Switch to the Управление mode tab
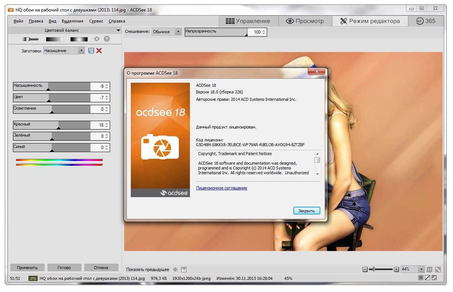 point(248,21)
